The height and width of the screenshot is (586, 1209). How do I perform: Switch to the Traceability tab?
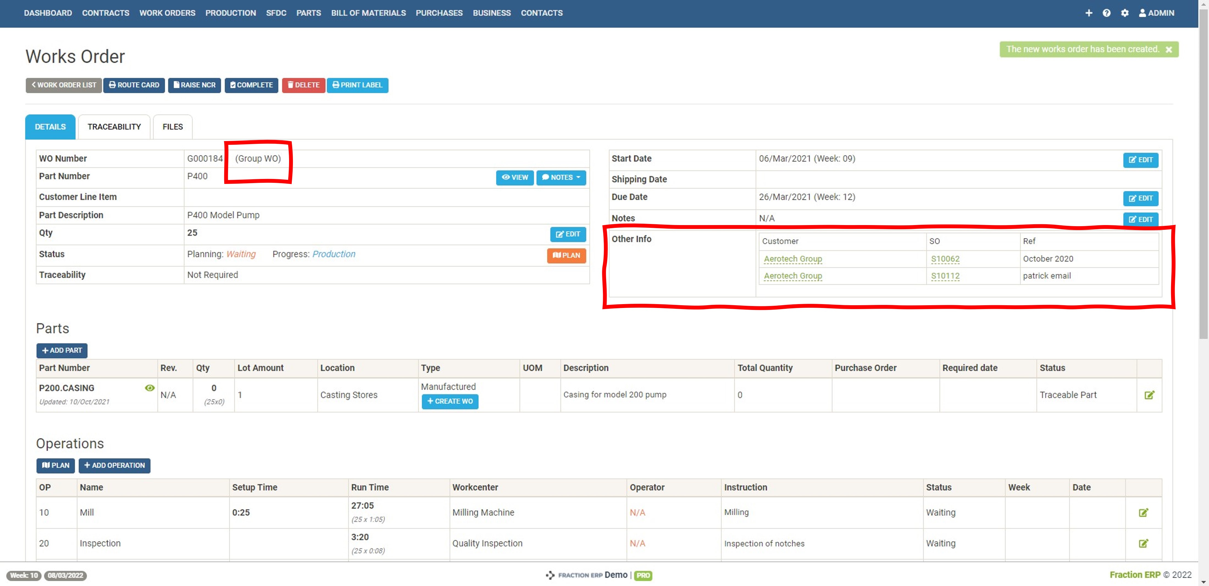[x=114, y=127]
